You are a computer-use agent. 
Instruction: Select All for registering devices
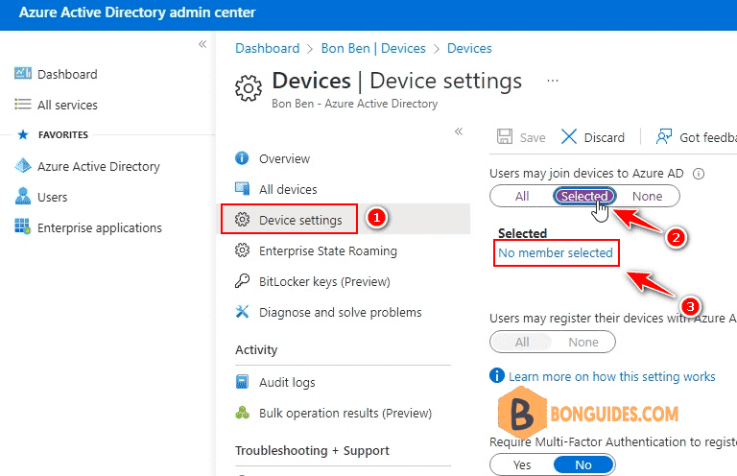click(522, 342)
